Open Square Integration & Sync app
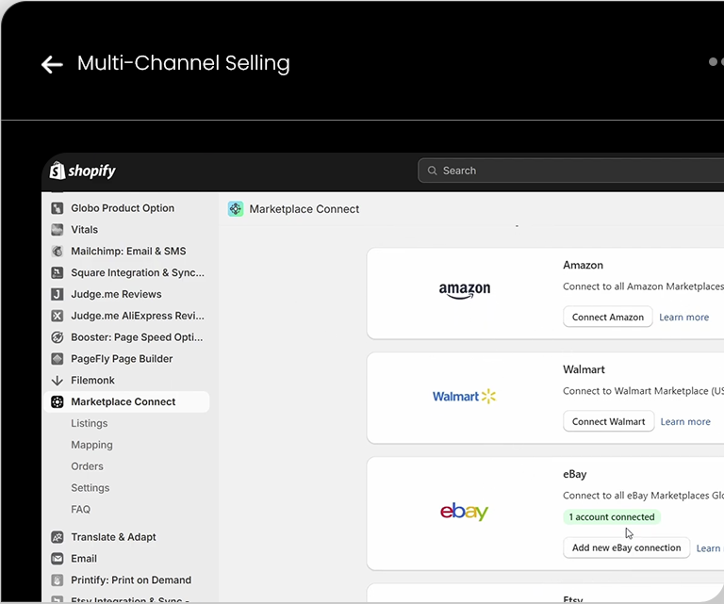Screen dimensions: 724x604 [138, 272]
